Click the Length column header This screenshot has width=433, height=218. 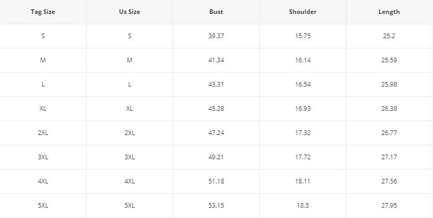[x=389, y=12]
